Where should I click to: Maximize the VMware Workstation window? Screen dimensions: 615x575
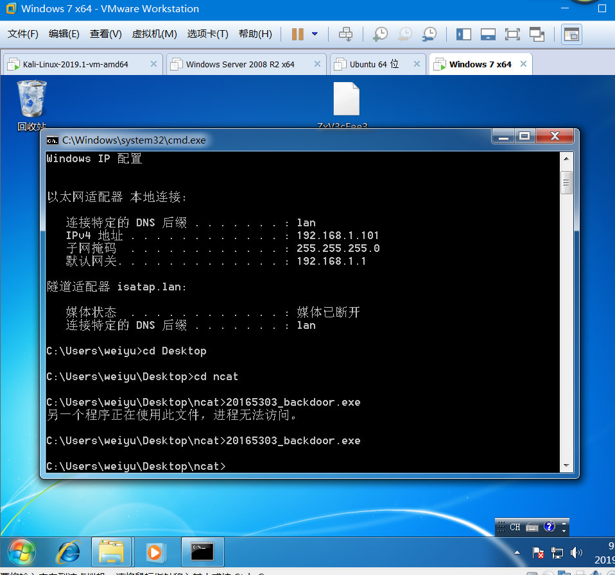click(602, 8)
